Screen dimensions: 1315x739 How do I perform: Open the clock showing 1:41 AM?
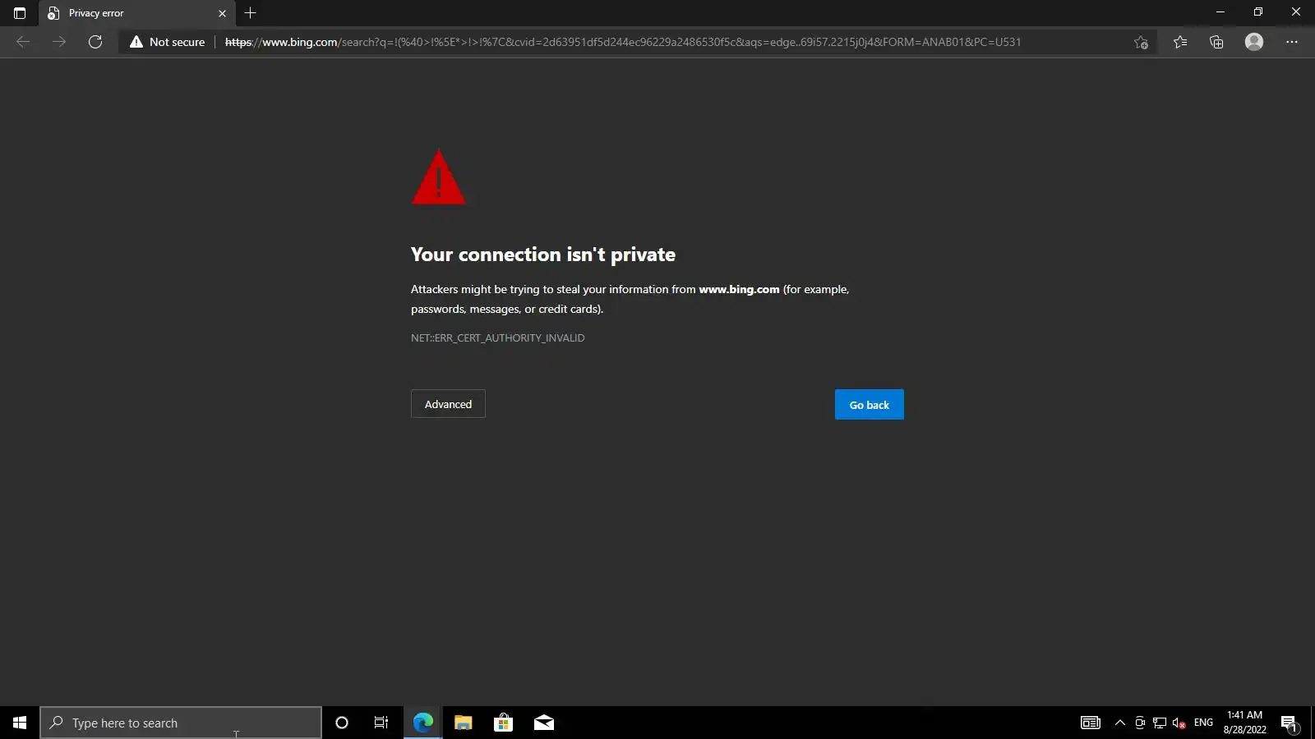[1244, 723]
